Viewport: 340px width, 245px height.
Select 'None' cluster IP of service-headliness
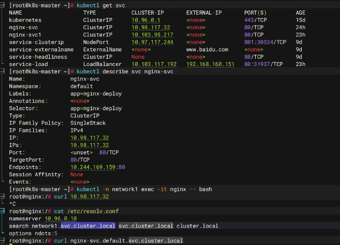click(x=138, y=57)
